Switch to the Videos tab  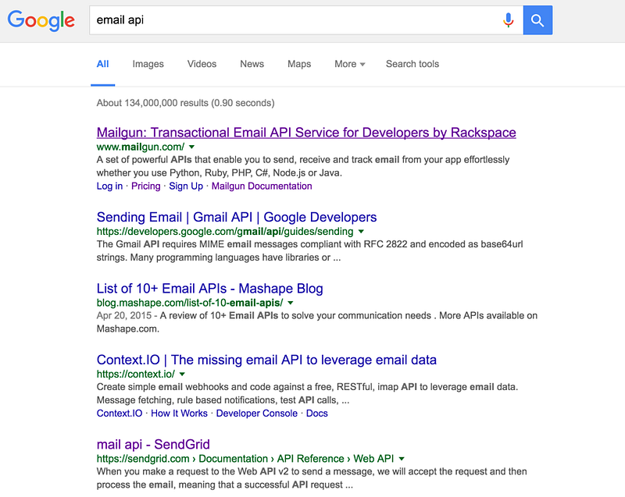(x=202, y=64)
